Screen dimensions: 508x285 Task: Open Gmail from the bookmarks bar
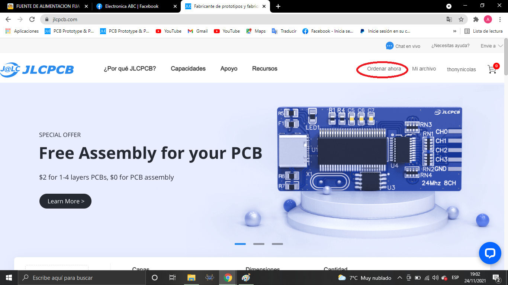(x=197, y=31)
